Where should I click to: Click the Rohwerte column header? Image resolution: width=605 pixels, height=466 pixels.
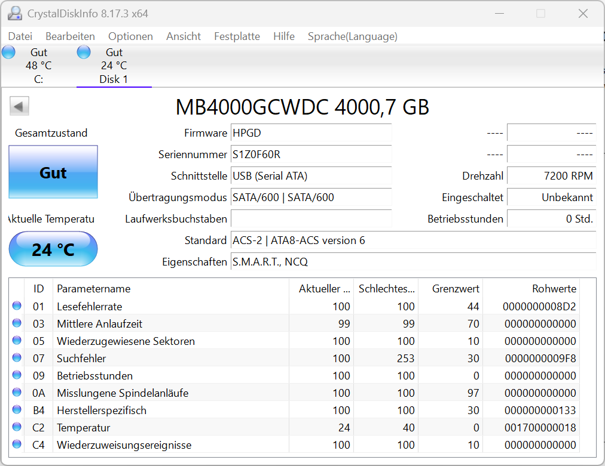click(x=531, y=288)
